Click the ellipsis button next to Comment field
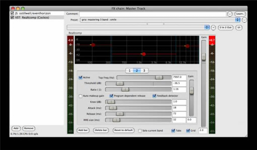Image resolution: width=257 pixels, height=150 pixels. coord(230,14)
